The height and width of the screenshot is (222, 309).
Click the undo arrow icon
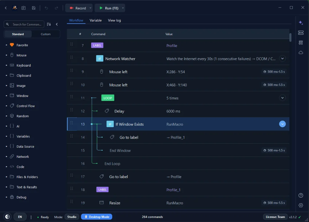click(46, 8)
